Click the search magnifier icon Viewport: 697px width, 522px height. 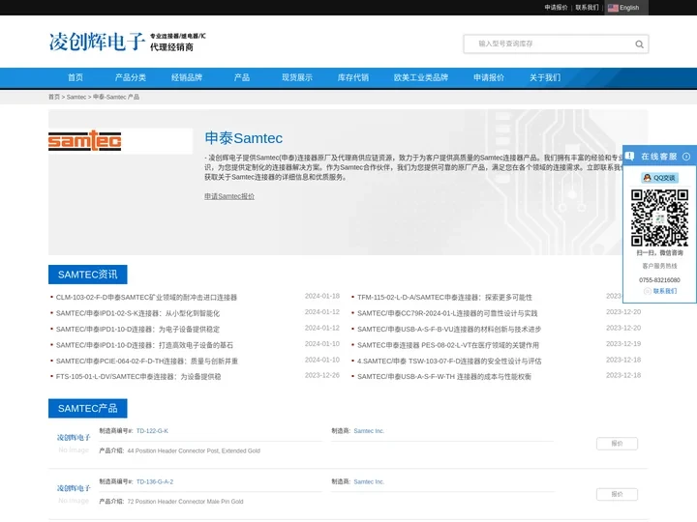coord(639,43)
